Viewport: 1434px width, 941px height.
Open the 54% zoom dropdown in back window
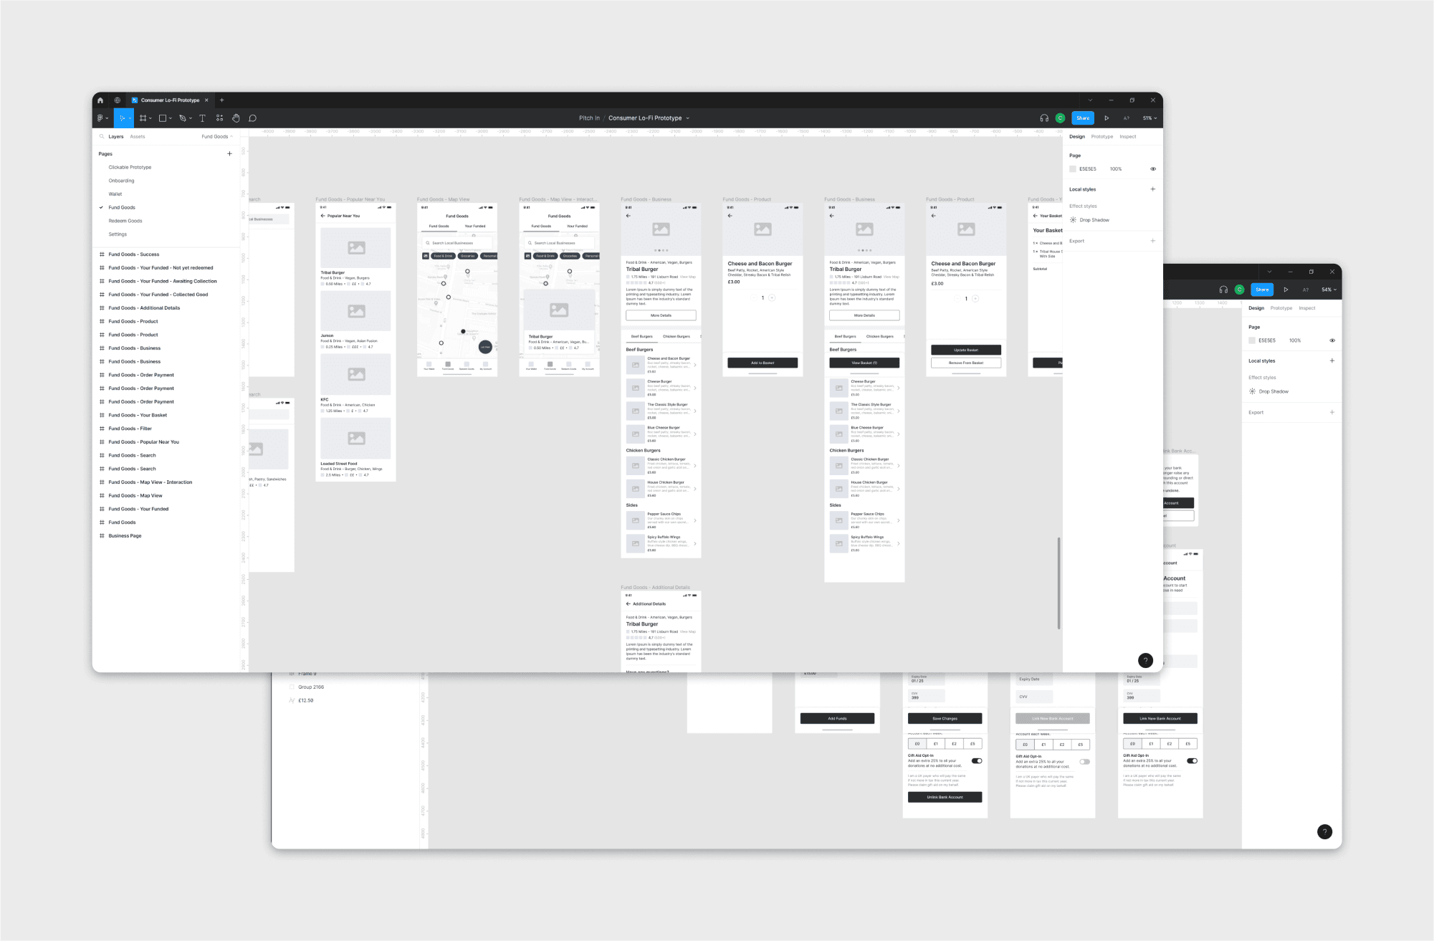(1329, 290)
